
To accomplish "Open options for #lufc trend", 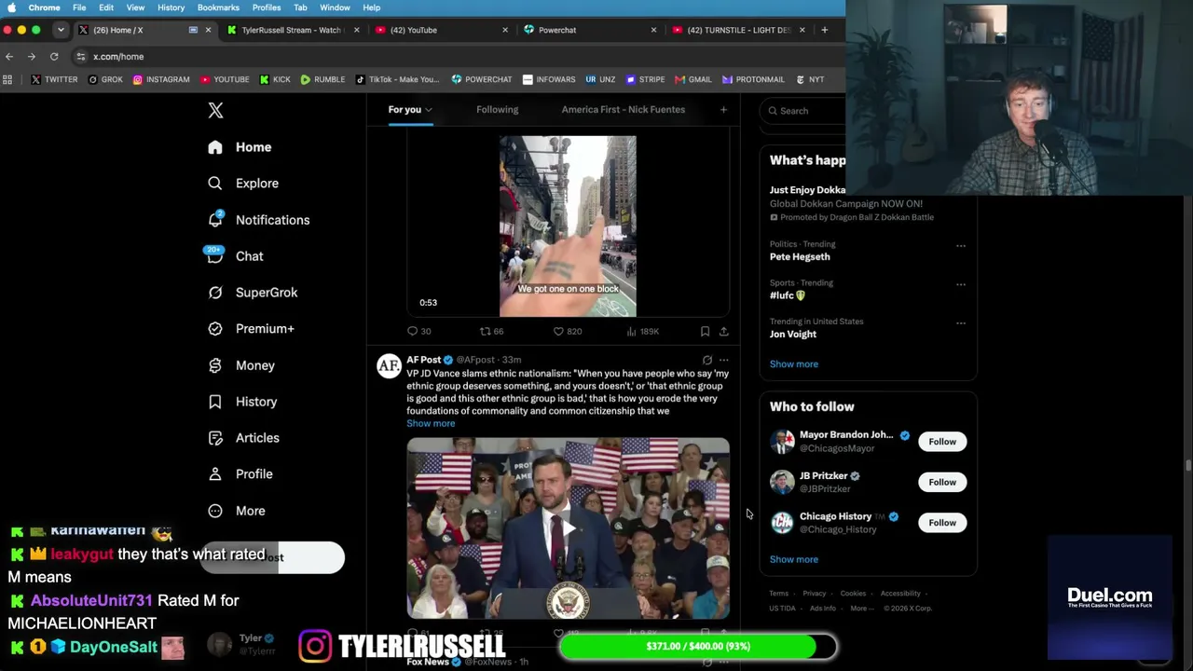I will (x=961, y=284).
